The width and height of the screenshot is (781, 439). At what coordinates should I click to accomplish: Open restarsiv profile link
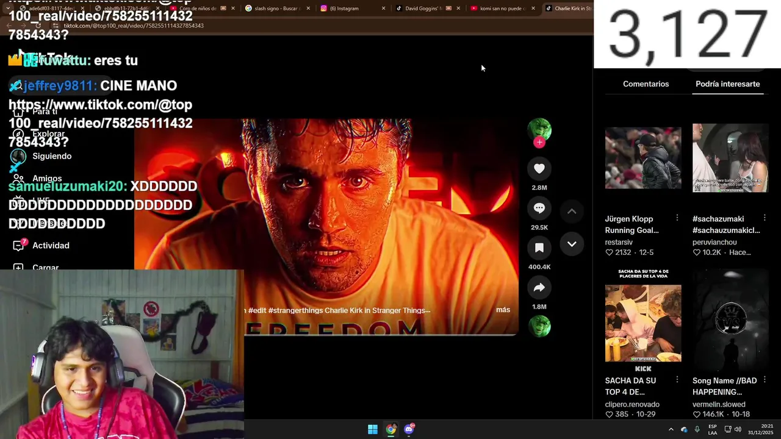619,242
